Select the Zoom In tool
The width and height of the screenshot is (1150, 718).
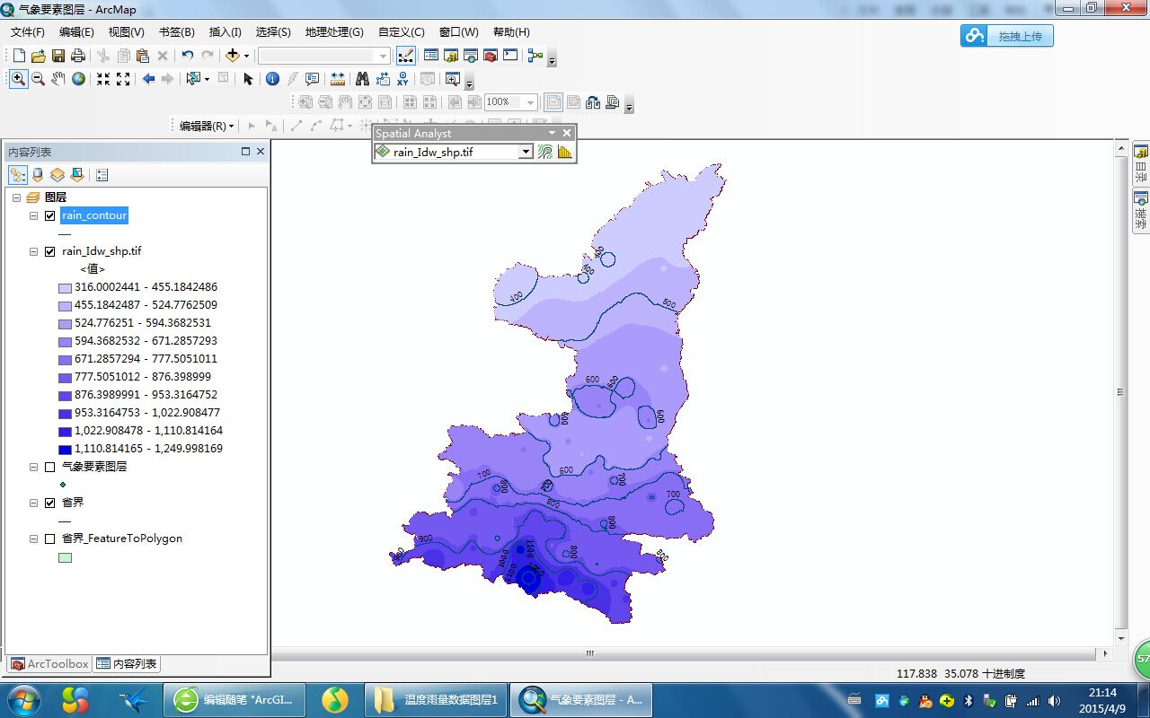[18, 79]
